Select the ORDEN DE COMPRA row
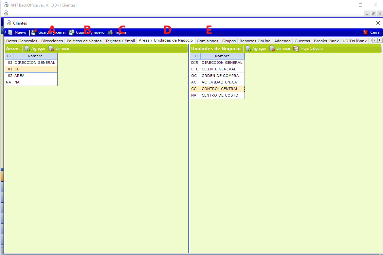Screen dimensions: 383x255 coord(220,76)
